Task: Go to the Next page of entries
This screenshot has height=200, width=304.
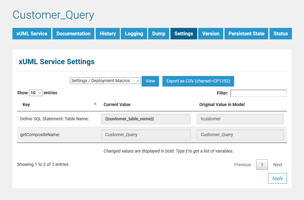Action: tap(278, 164)
